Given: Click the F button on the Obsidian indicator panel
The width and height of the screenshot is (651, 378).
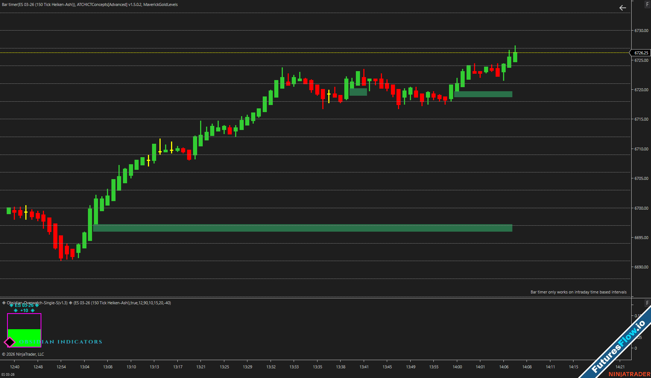Looking at the screenshot, I should tap(647, 303).
